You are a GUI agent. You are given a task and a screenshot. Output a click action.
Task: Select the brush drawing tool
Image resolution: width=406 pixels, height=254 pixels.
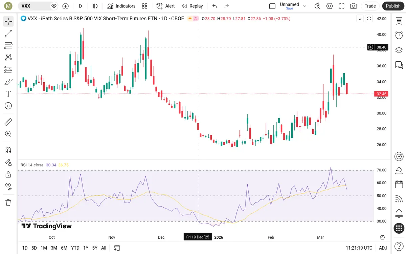tap(8, 82)
